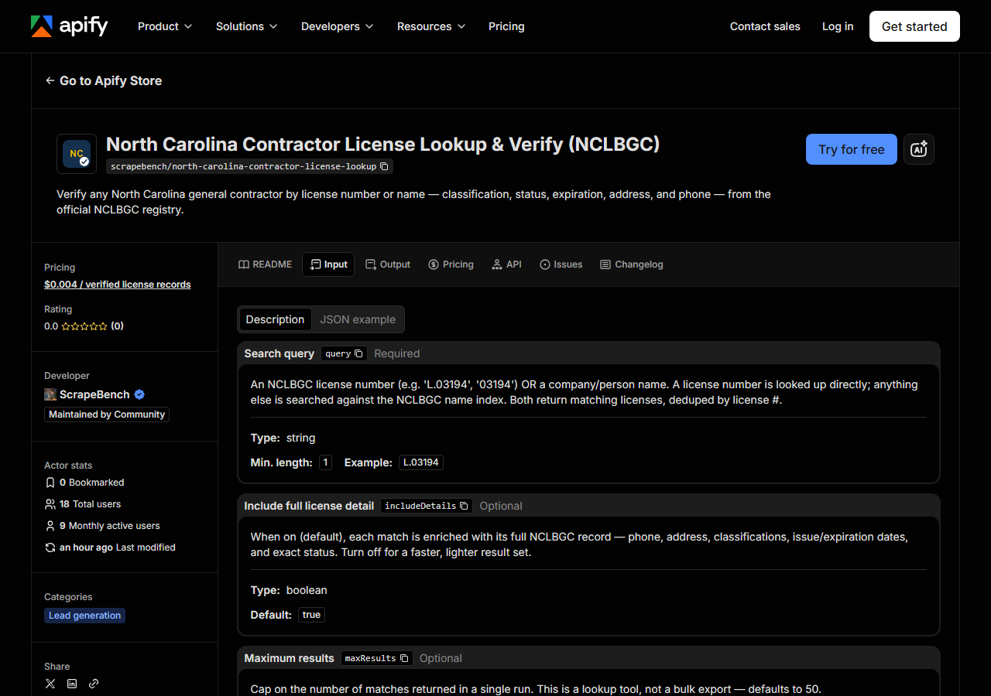This screenshot has height=696, width=991.
Task: Click the NC actor logo thumbnail
Action: (77, 154)
